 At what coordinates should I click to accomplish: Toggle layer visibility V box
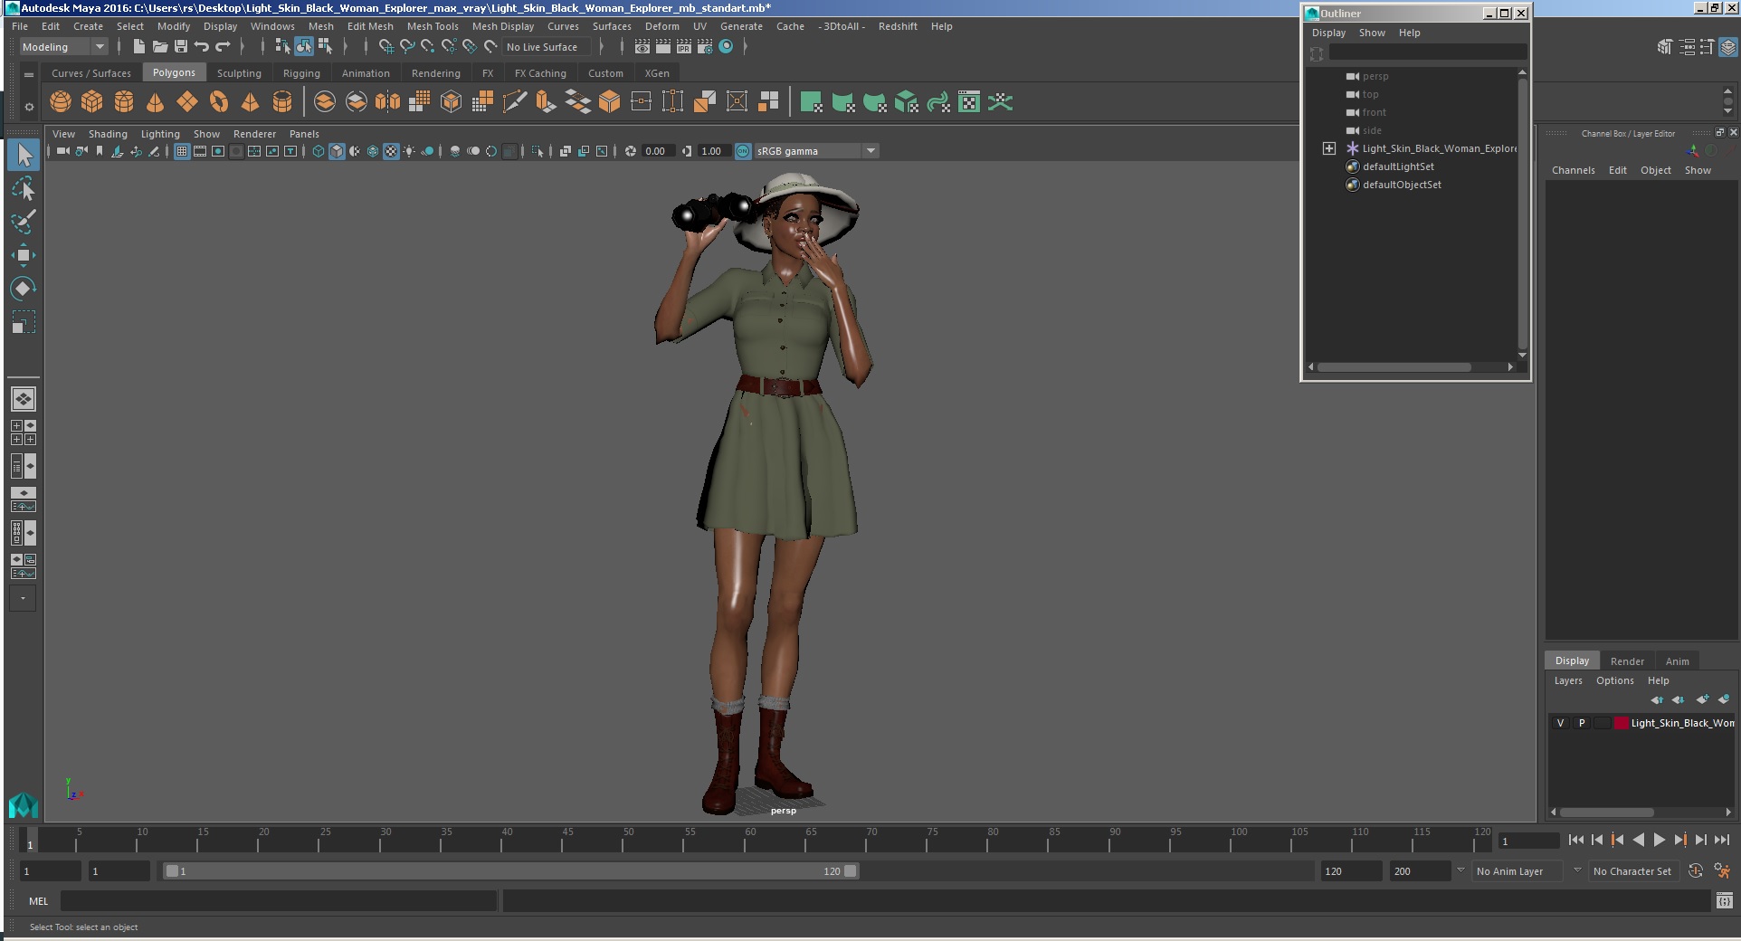point(1560,723)
